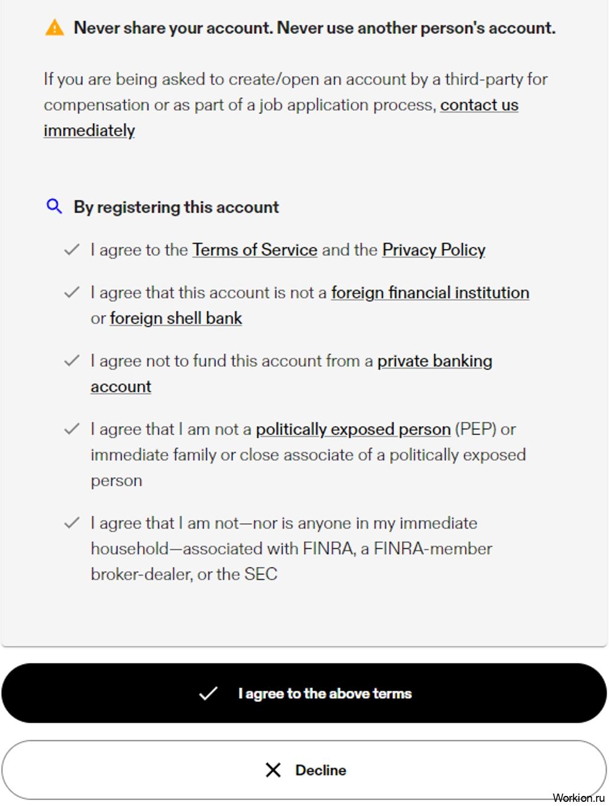Click the blue magnifying glass icon

(x=54, y=207)
